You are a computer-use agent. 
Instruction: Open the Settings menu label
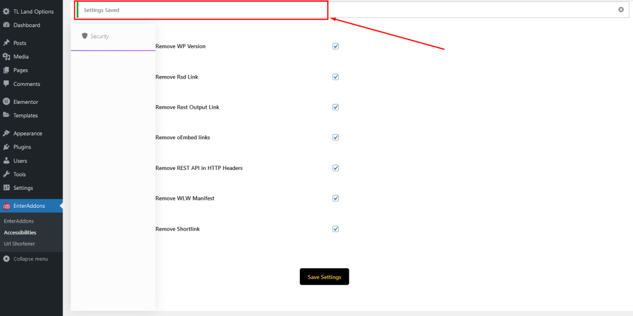click(x=23, y=189)
